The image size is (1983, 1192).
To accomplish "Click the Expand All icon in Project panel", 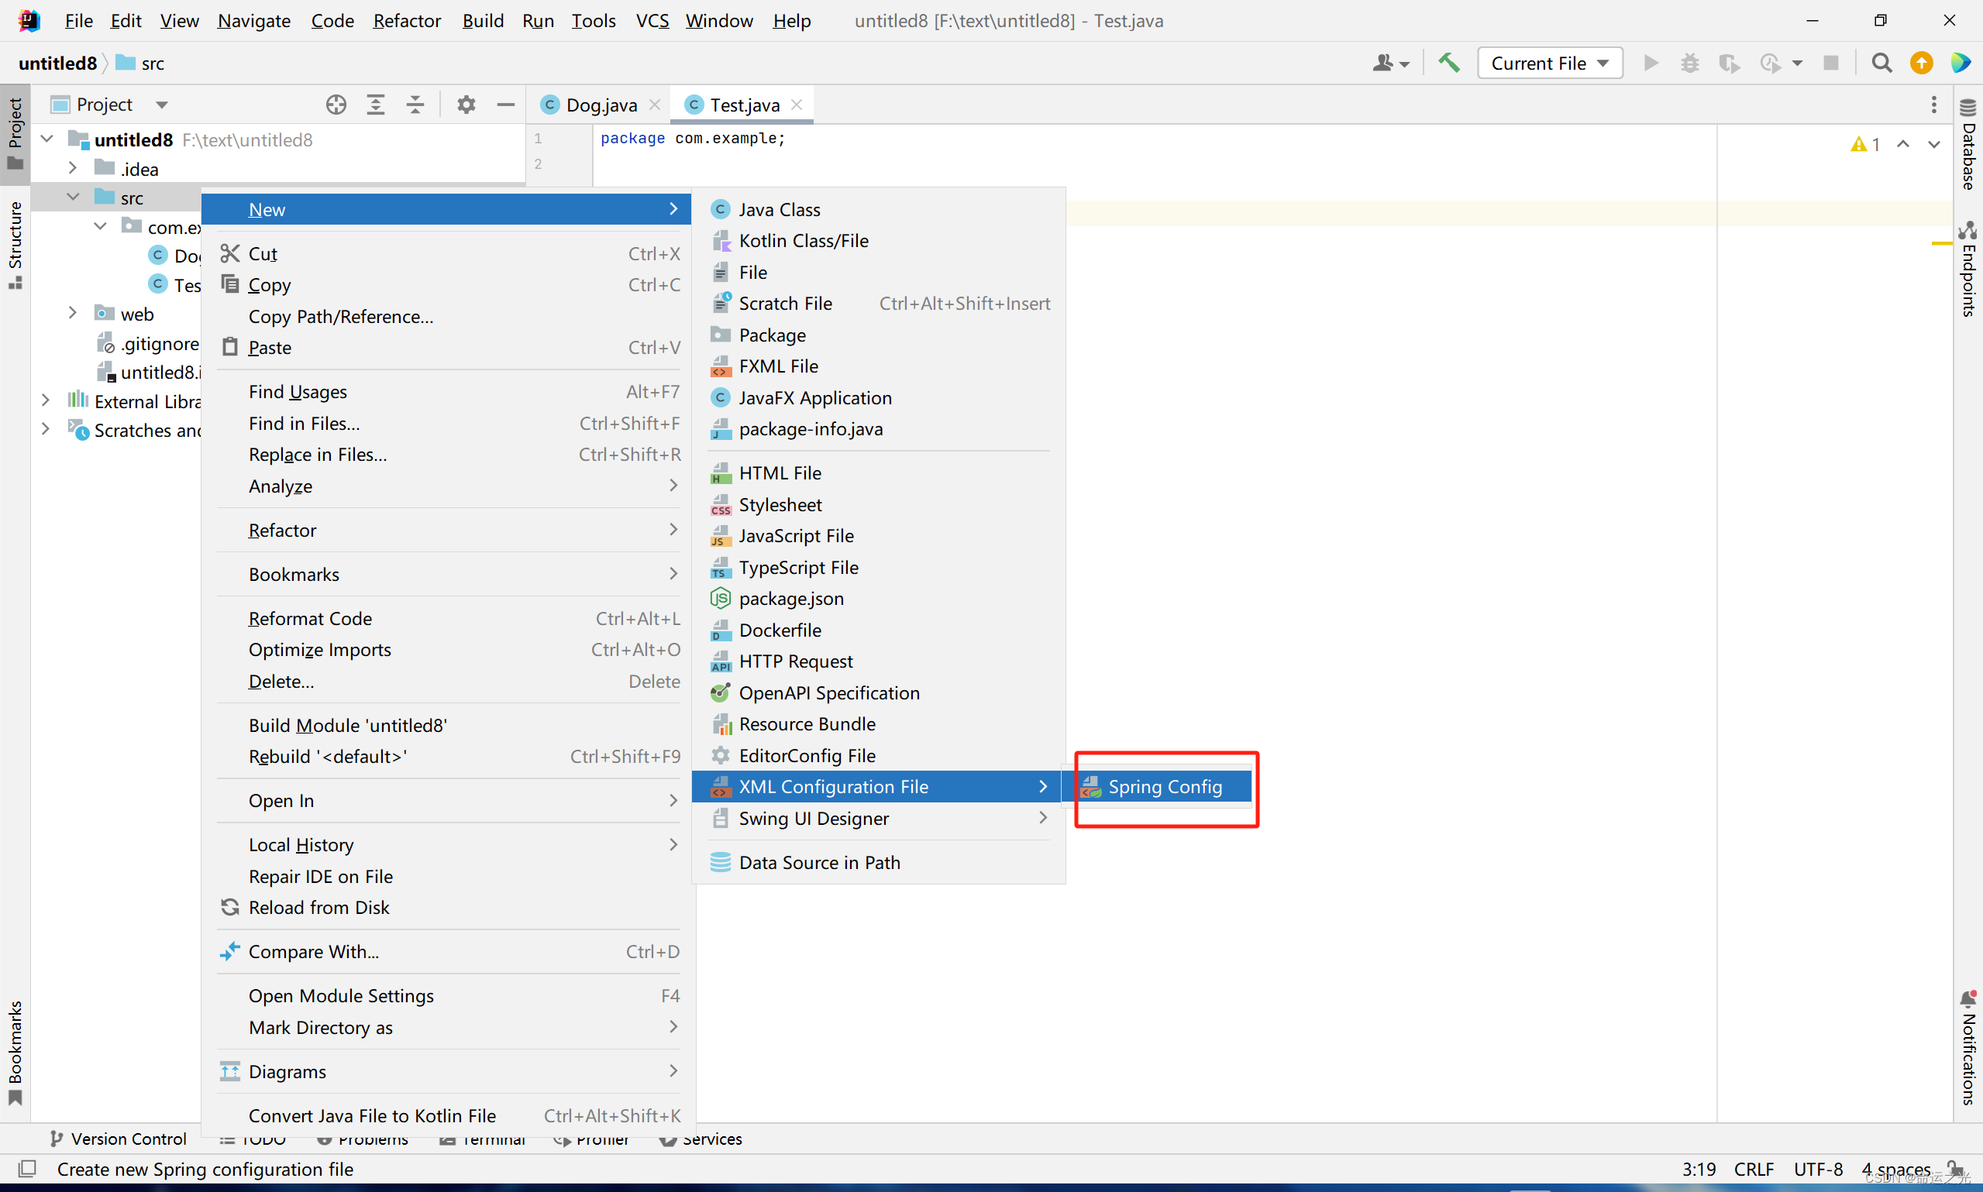I will tap(375, 105).
